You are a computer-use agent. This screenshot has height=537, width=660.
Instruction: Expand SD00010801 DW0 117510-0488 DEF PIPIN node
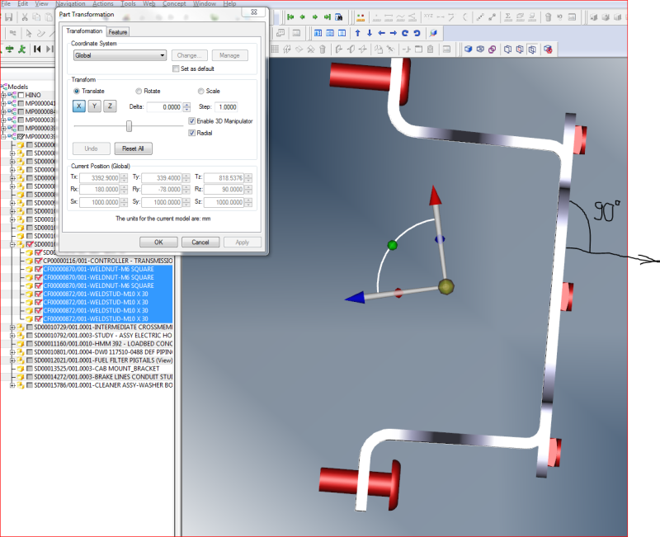click(x=12, y=352)
